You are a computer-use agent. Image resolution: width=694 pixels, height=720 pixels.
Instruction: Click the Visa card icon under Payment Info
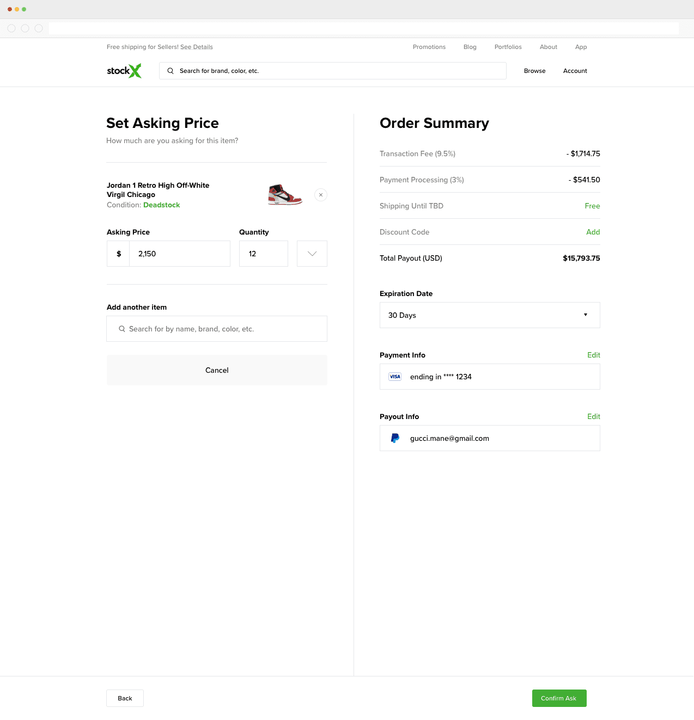pyautogui.click(x=394, y=377)
